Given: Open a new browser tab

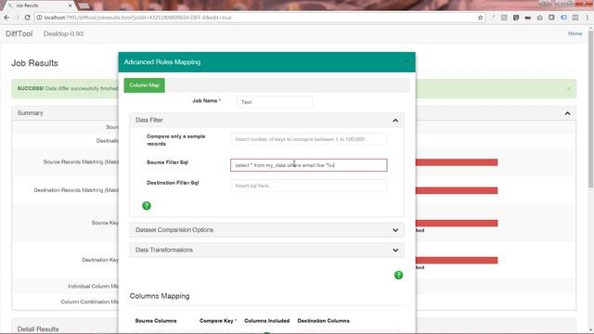Looking at the screenshot, I should point(84,6).
